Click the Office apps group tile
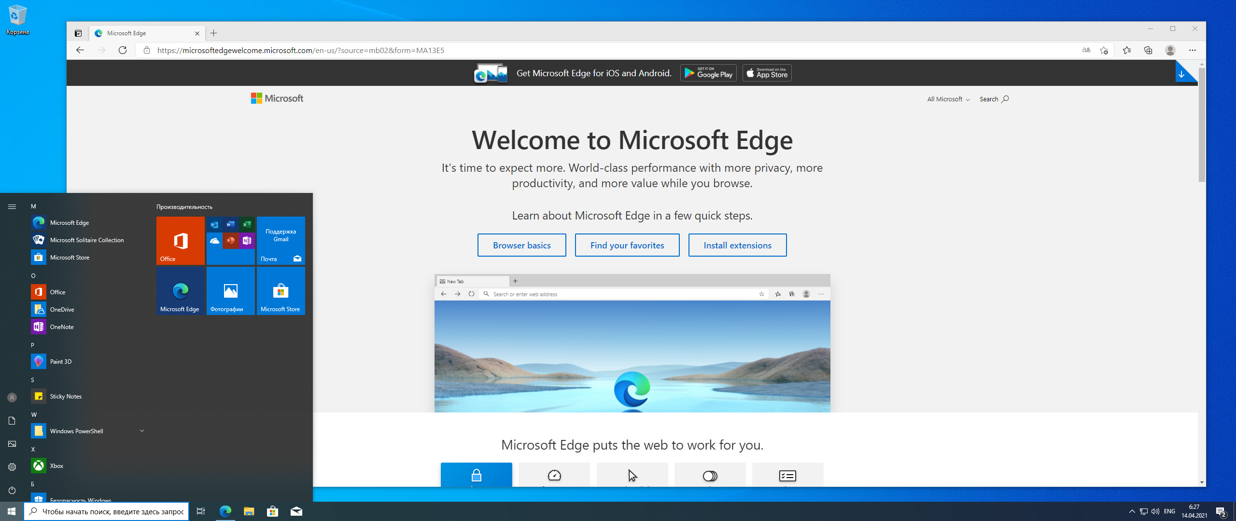 pyautogui.click(x=231, y=241)
